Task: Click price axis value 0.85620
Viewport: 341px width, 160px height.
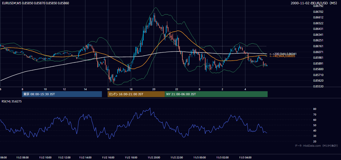Action: click(x=318, y=81)
